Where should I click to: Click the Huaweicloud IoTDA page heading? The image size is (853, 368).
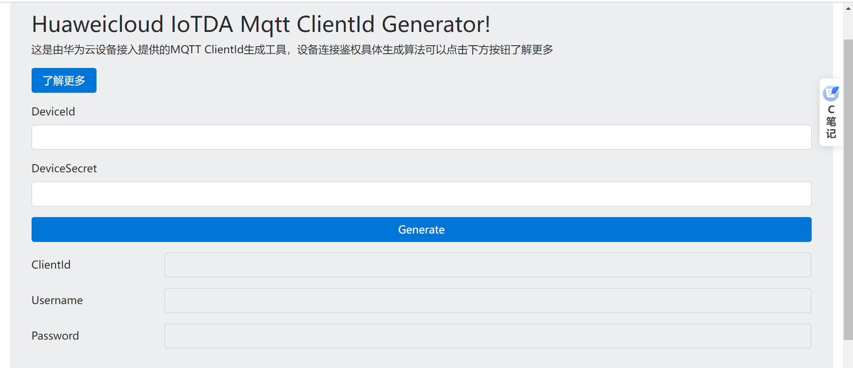coord(261,24)
